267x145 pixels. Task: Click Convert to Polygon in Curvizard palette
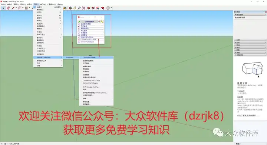pos(91,42)
